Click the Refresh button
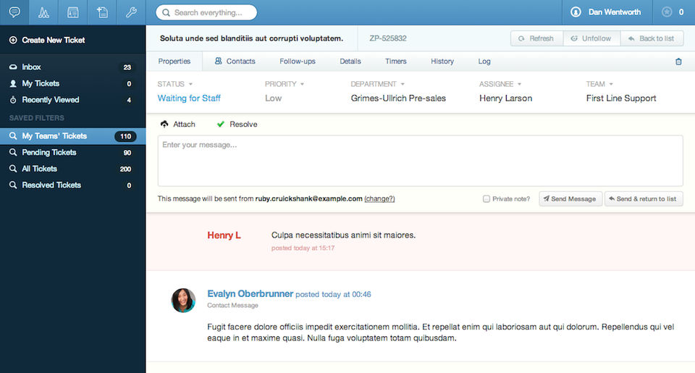The height and width of the screenshot is (373, 695). coord(536,38)
